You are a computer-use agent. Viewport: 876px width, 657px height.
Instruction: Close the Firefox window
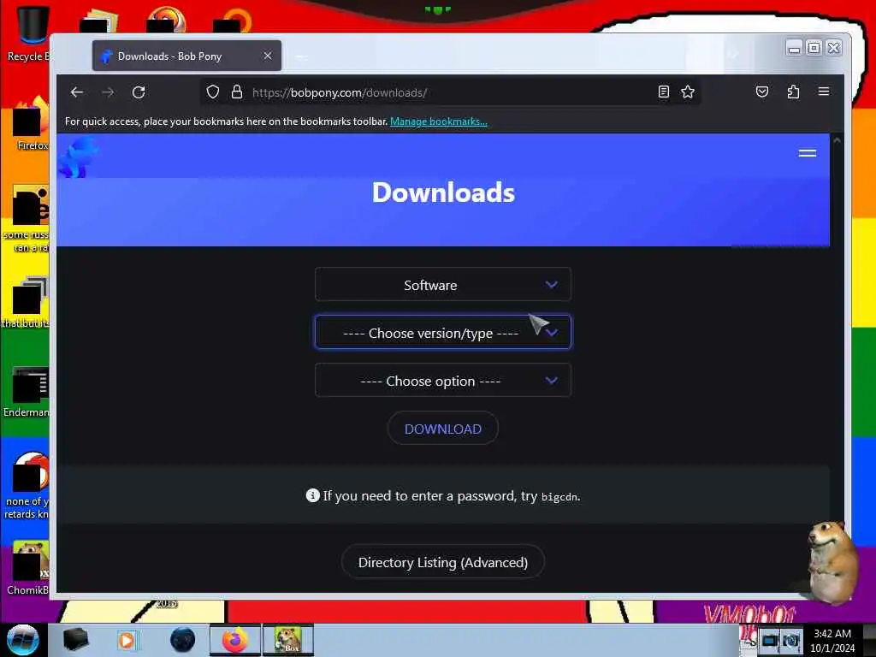(x=833, y=49)
